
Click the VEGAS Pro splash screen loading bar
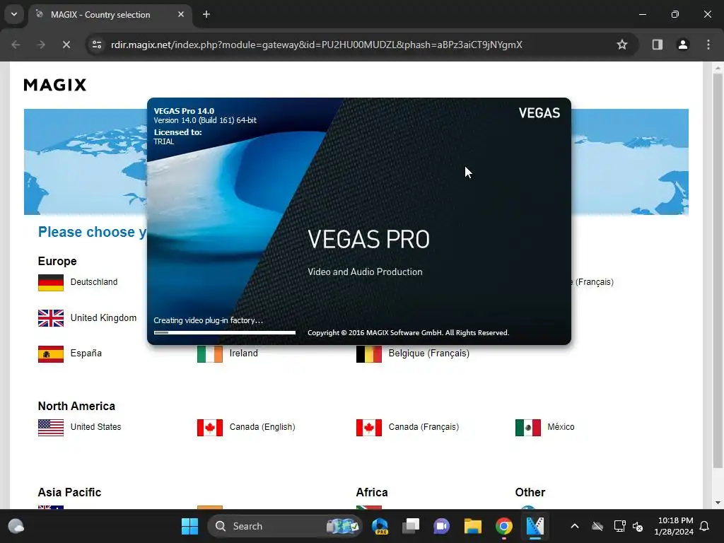(x=225, y=332)
